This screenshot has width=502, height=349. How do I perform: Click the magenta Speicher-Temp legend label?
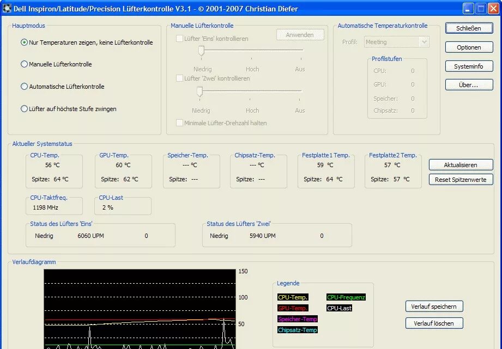(x=298, y=319)
